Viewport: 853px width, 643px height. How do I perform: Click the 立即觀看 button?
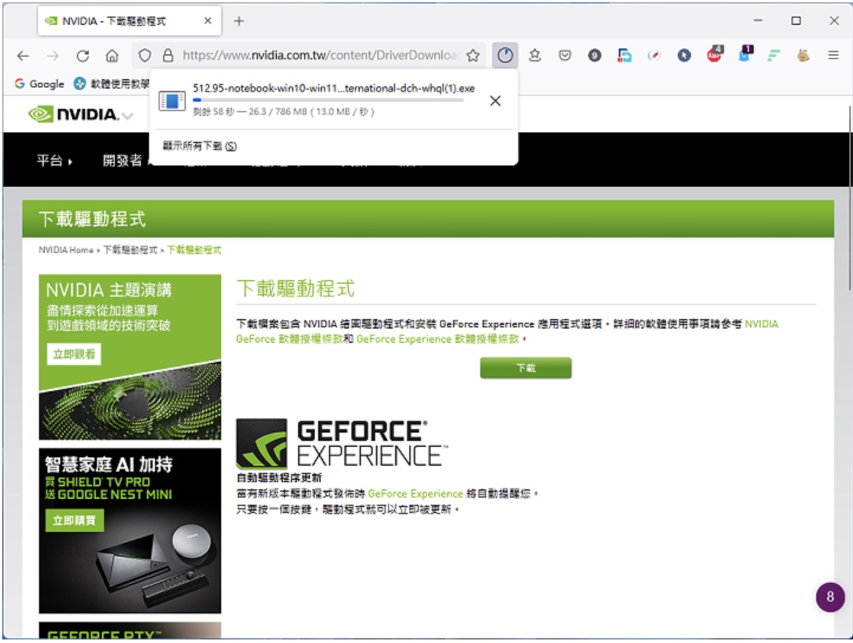74,355
